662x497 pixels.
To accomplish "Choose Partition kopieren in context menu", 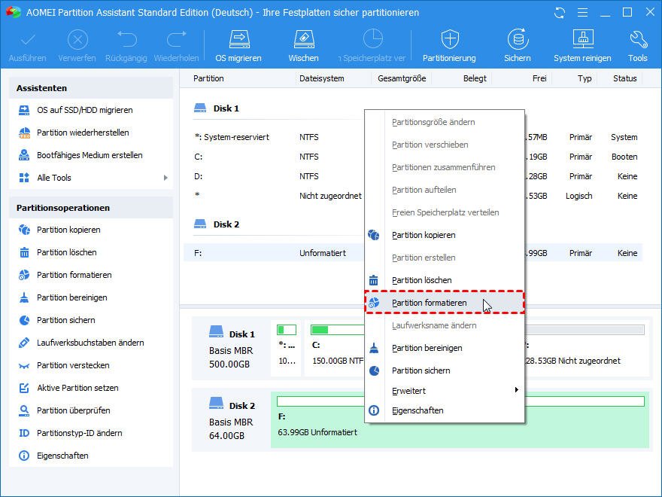I will (x=445, y=235).
